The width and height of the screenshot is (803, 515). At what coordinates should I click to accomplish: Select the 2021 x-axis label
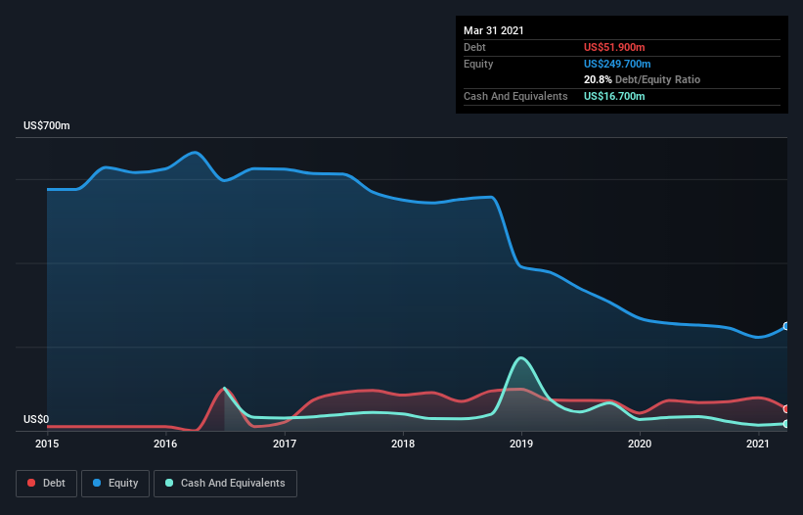coord(758,444)
